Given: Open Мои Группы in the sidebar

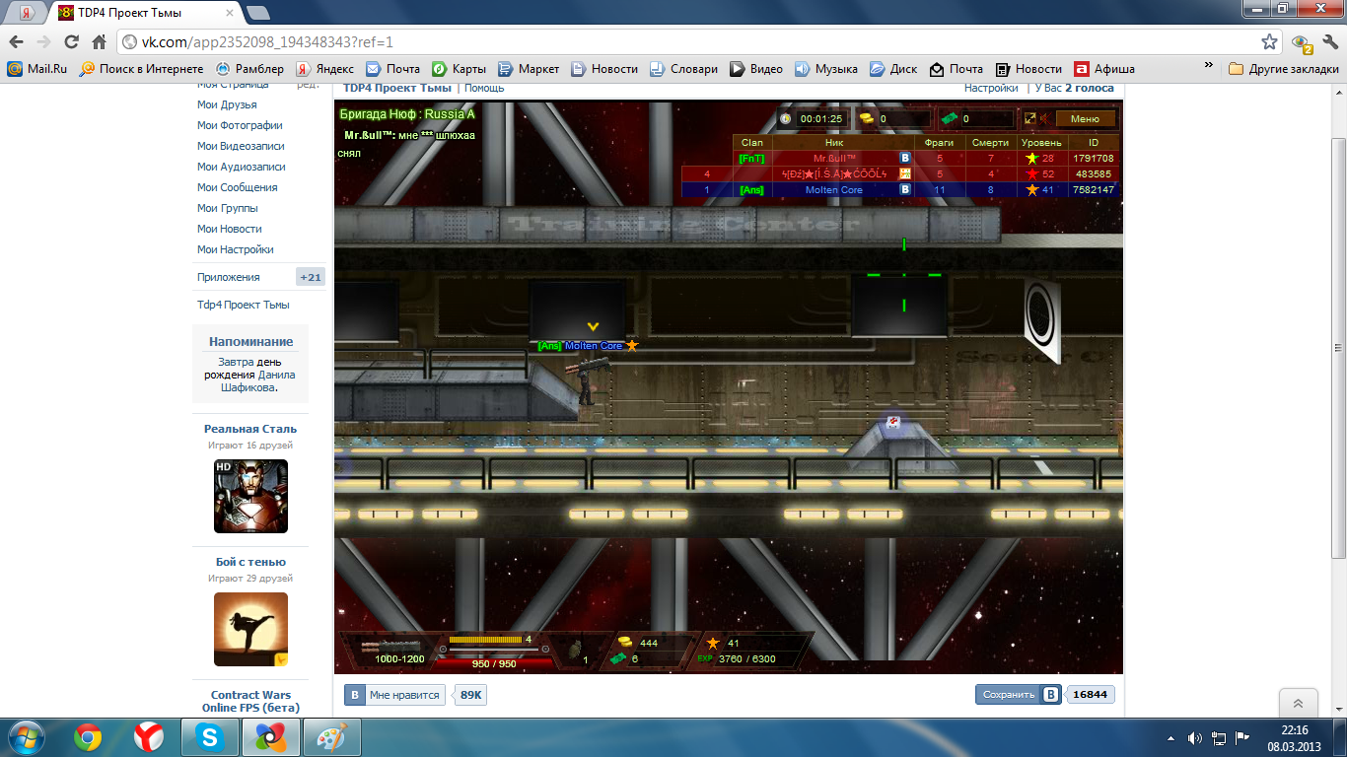Looking at the screenshot, I should pos(227,208).
